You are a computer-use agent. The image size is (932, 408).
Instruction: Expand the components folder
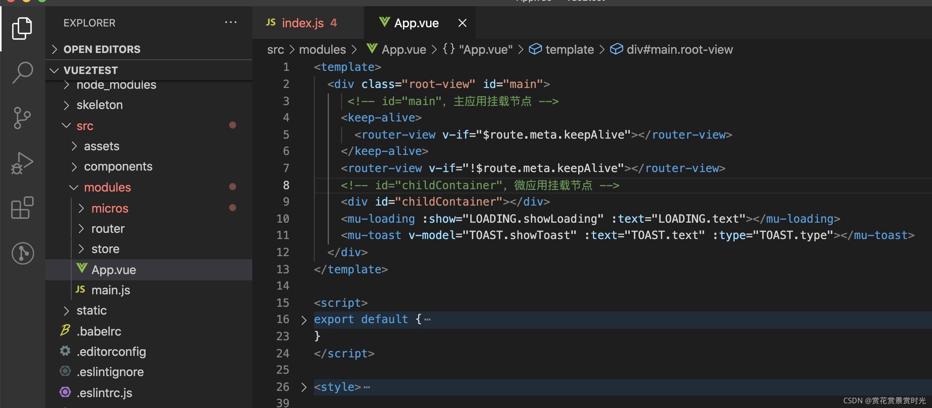[149, 167]
